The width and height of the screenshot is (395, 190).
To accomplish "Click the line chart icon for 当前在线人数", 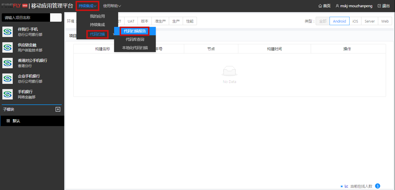I will tap(346, 186).
